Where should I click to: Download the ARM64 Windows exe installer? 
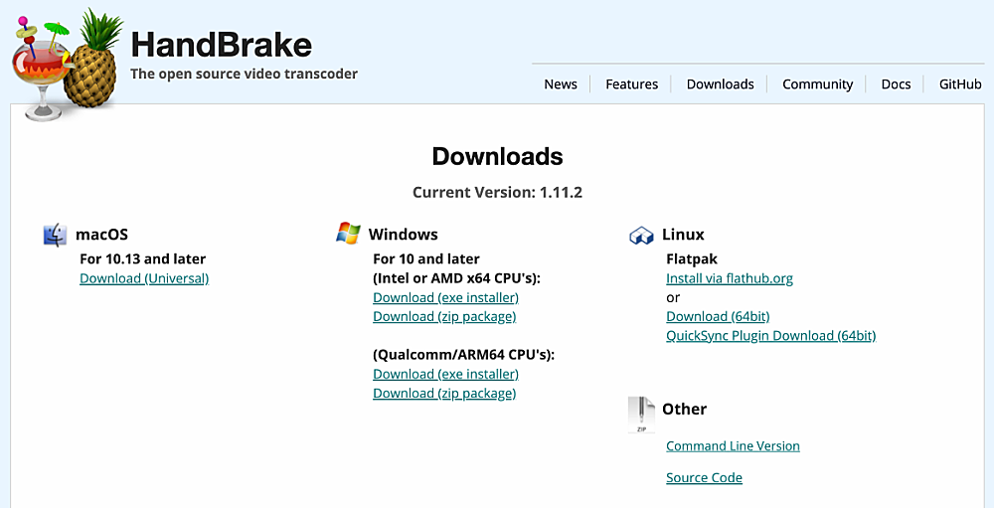pos(445,374)
